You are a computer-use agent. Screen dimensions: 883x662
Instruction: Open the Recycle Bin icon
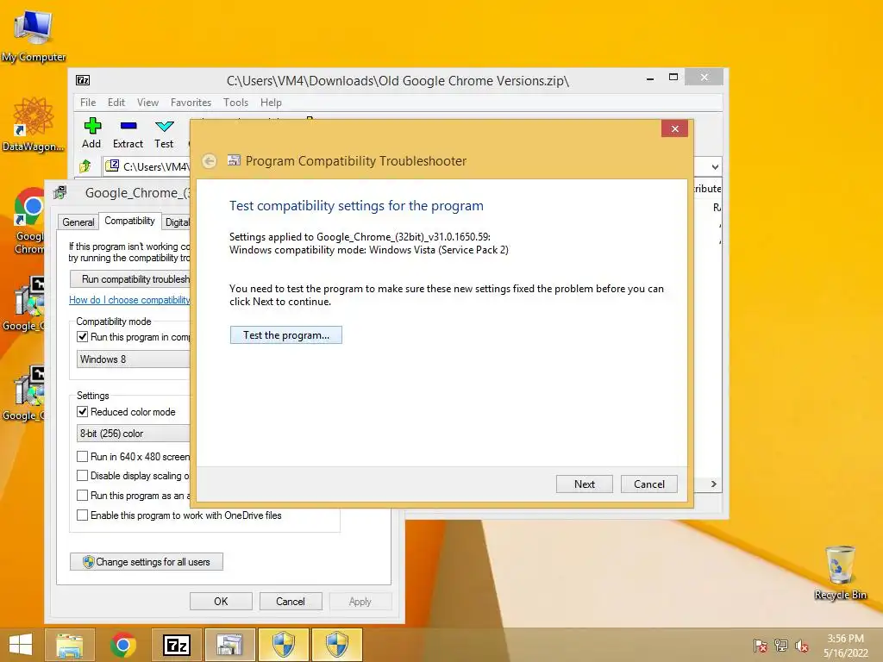(x=840, y=572)
